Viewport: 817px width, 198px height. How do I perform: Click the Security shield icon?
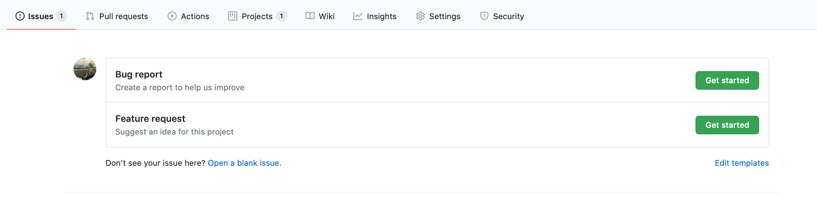pos(484,16)
